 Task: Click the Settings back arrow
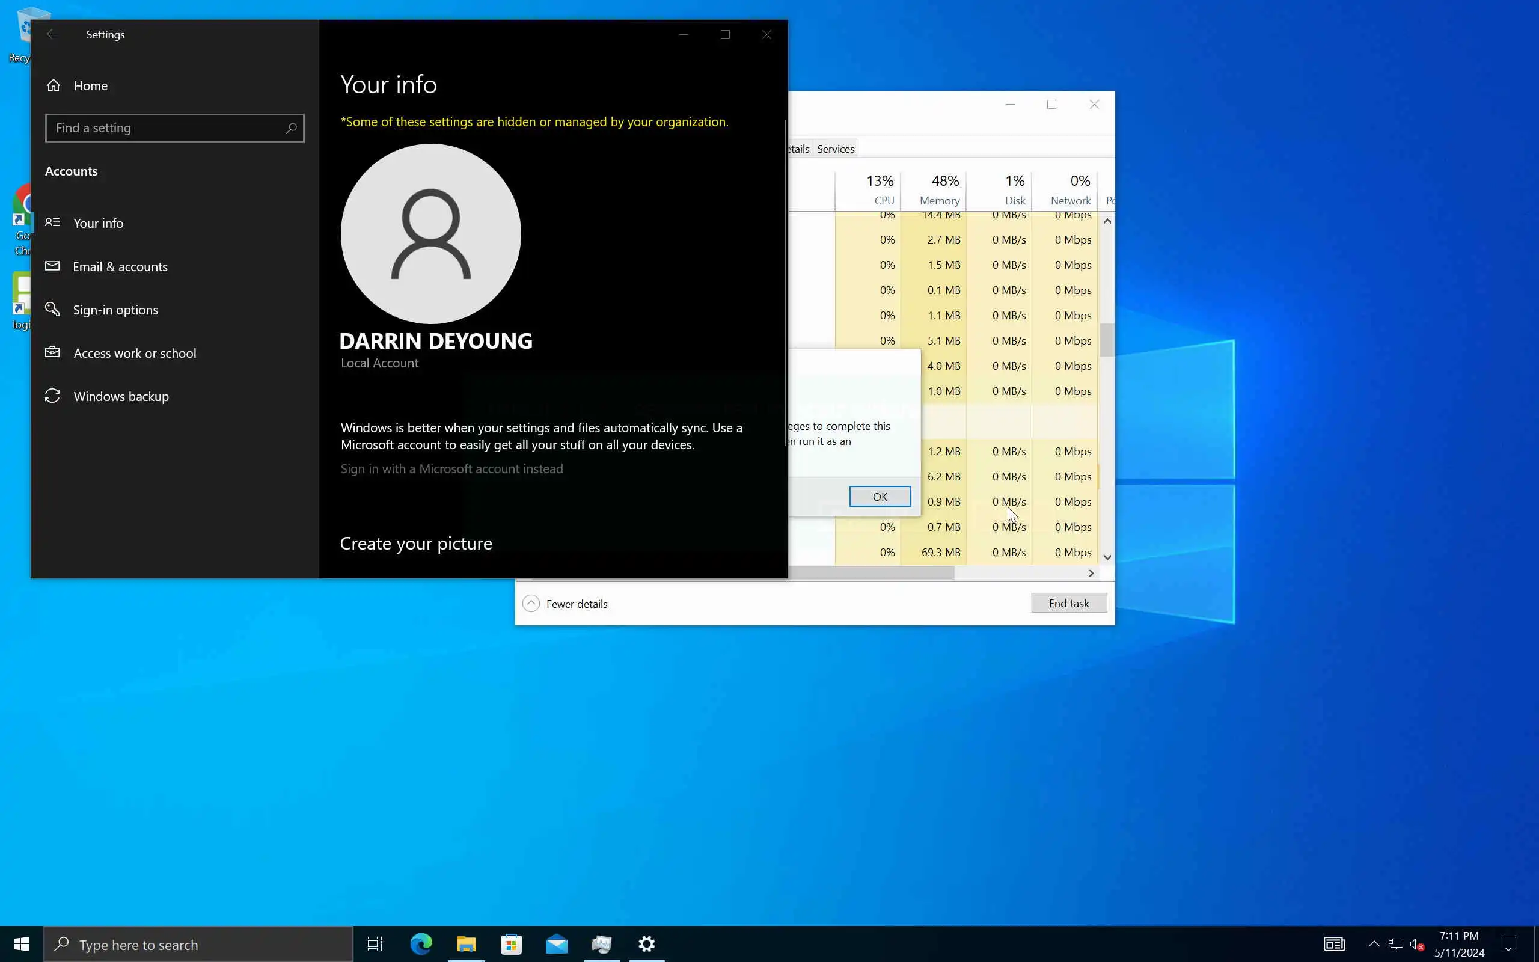point(52,35)
